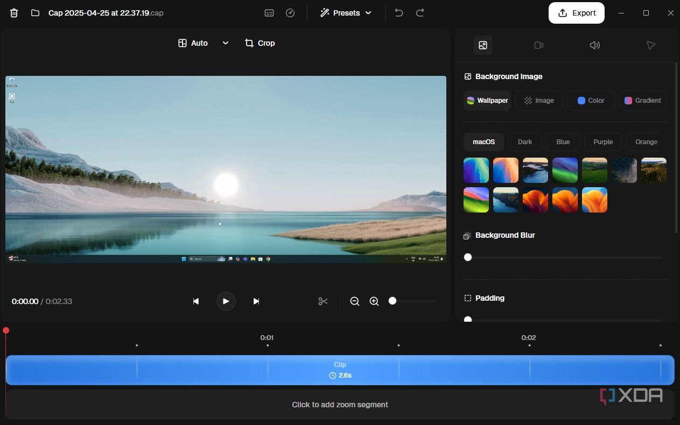The height and width of the screenshot is (425, 680).
Task: Delete recording with trash icon
Action: (14, 13)
